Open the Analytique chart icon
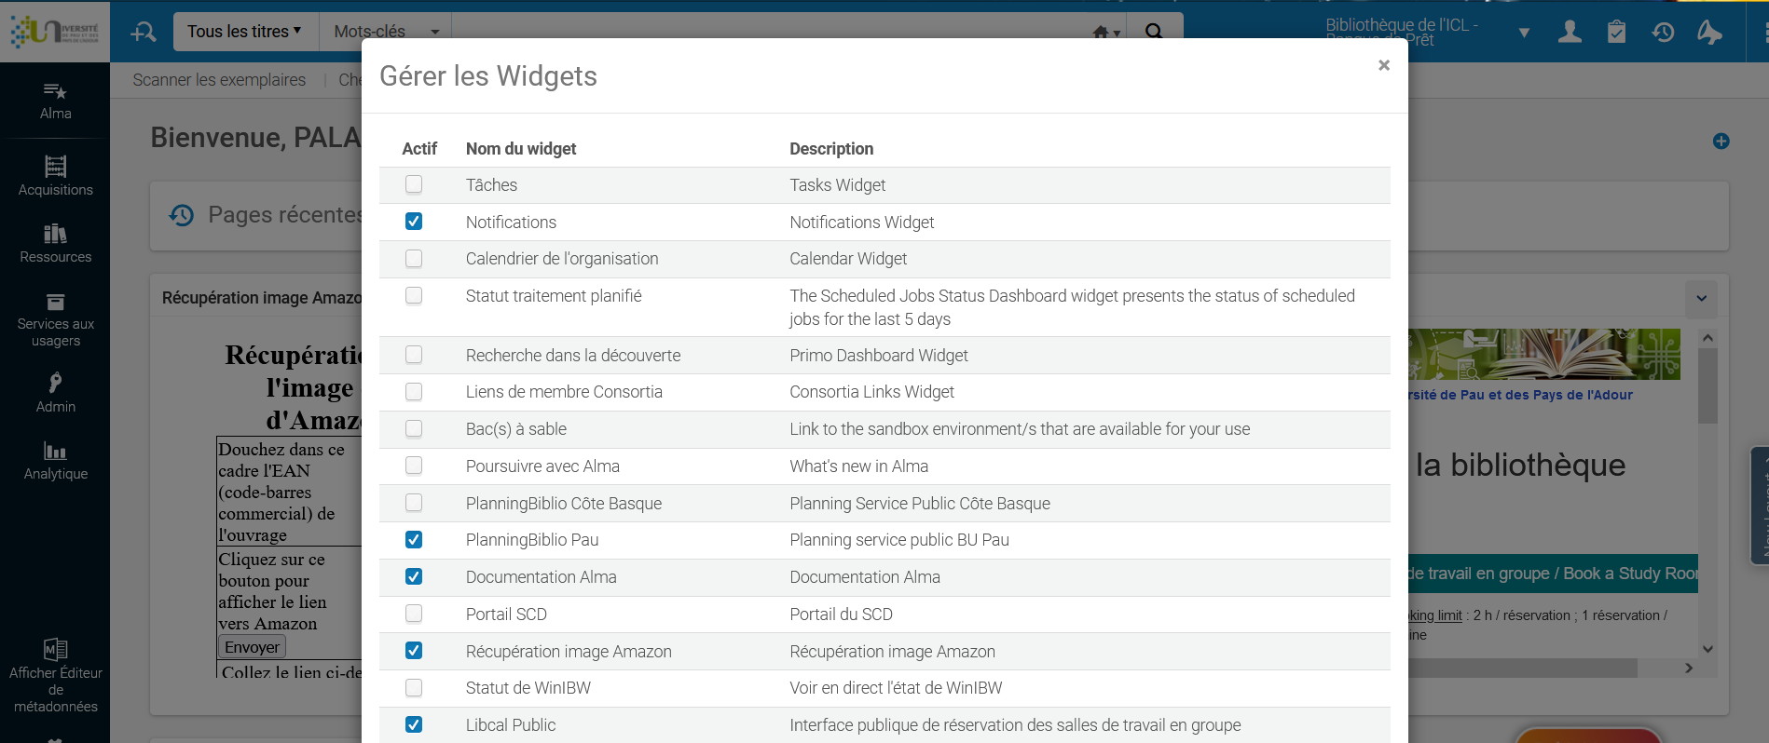Image resolution: width=1769 pixels, height=743 pixels. coord(55,452)
